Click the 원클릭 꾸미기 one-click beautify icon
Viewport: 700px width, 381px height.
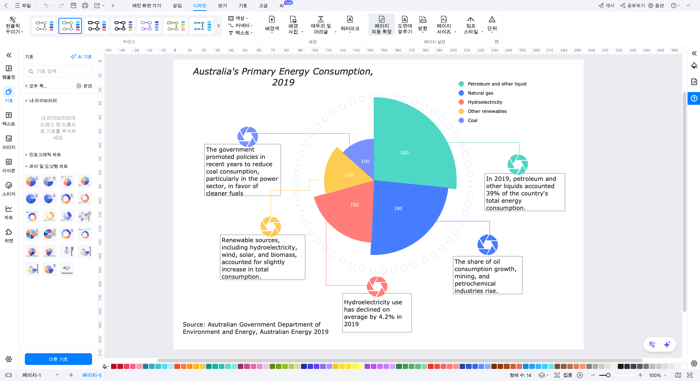(x=13, y=20)
